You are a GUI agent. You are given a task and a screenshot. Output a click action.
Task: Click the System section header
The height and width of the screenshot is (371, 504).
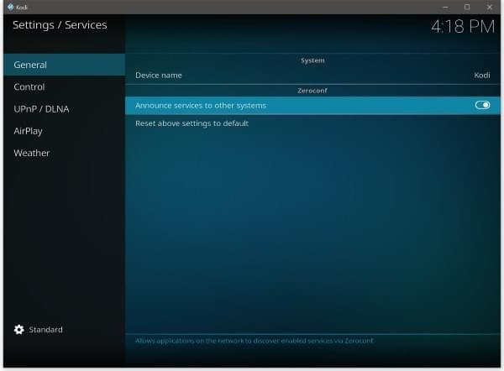tap(312, 60)
